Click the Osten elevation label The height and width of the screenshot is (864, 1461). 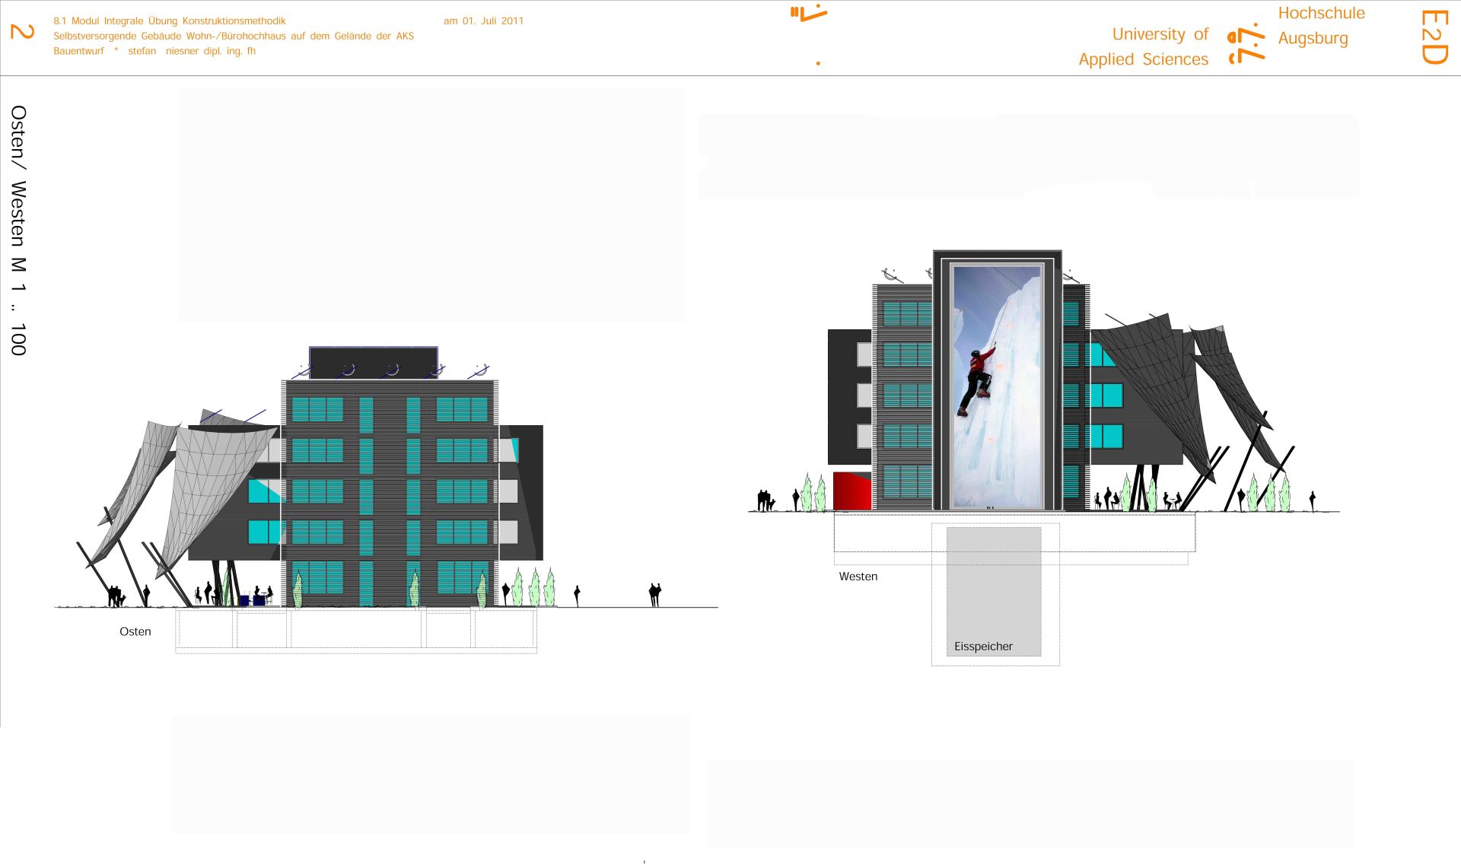coord(135,631)
